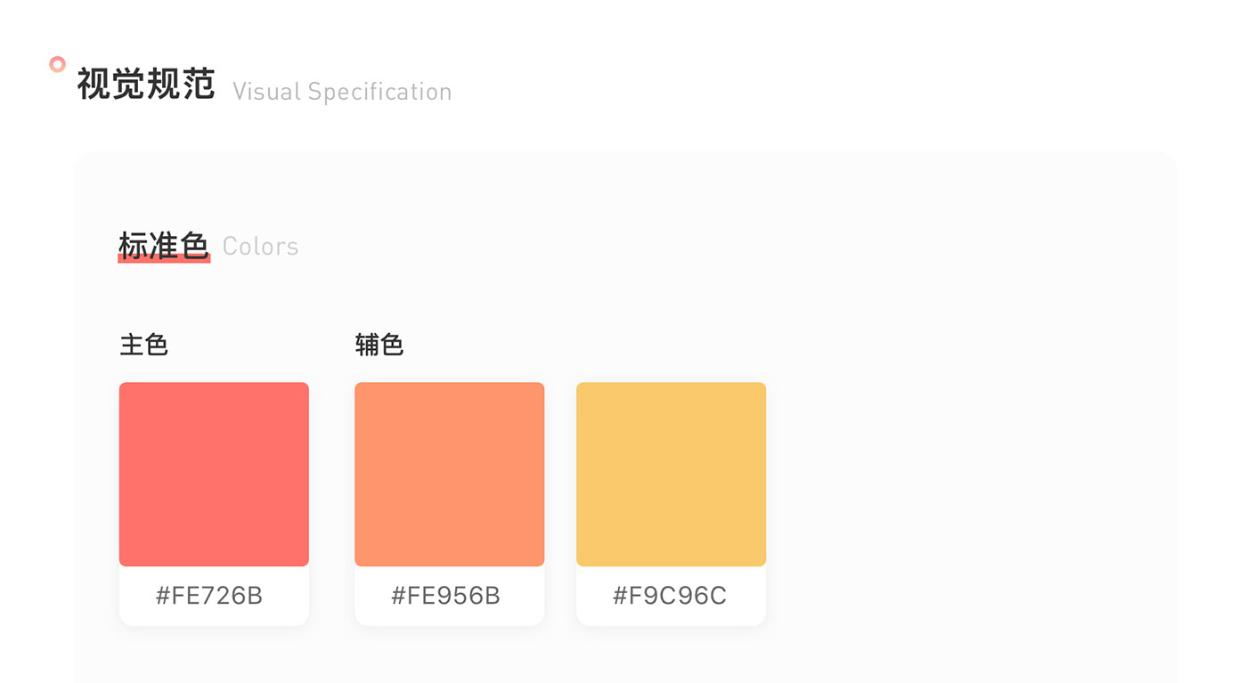Click the #FE956B hex code
The height and width of the screenshot is (683, 1247).
[445, 596]
